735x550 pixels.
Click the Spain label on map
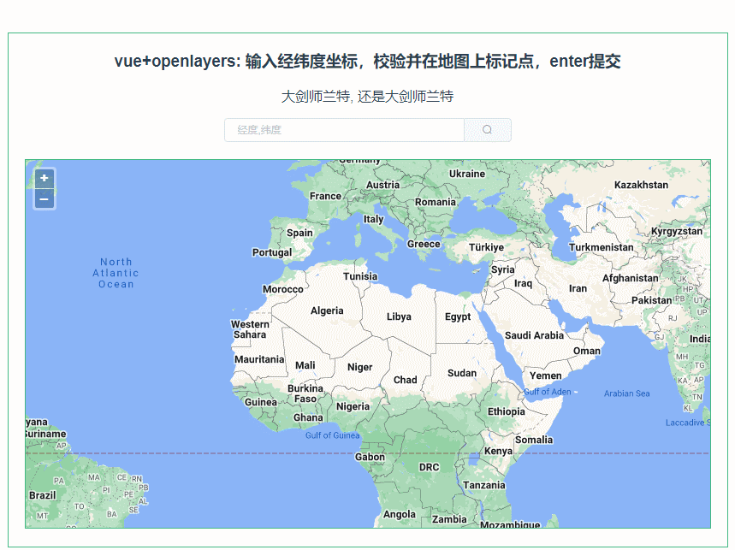click(299, 233)
